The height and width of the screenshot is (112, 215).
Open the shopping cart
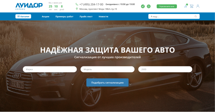tap(192, 6)
